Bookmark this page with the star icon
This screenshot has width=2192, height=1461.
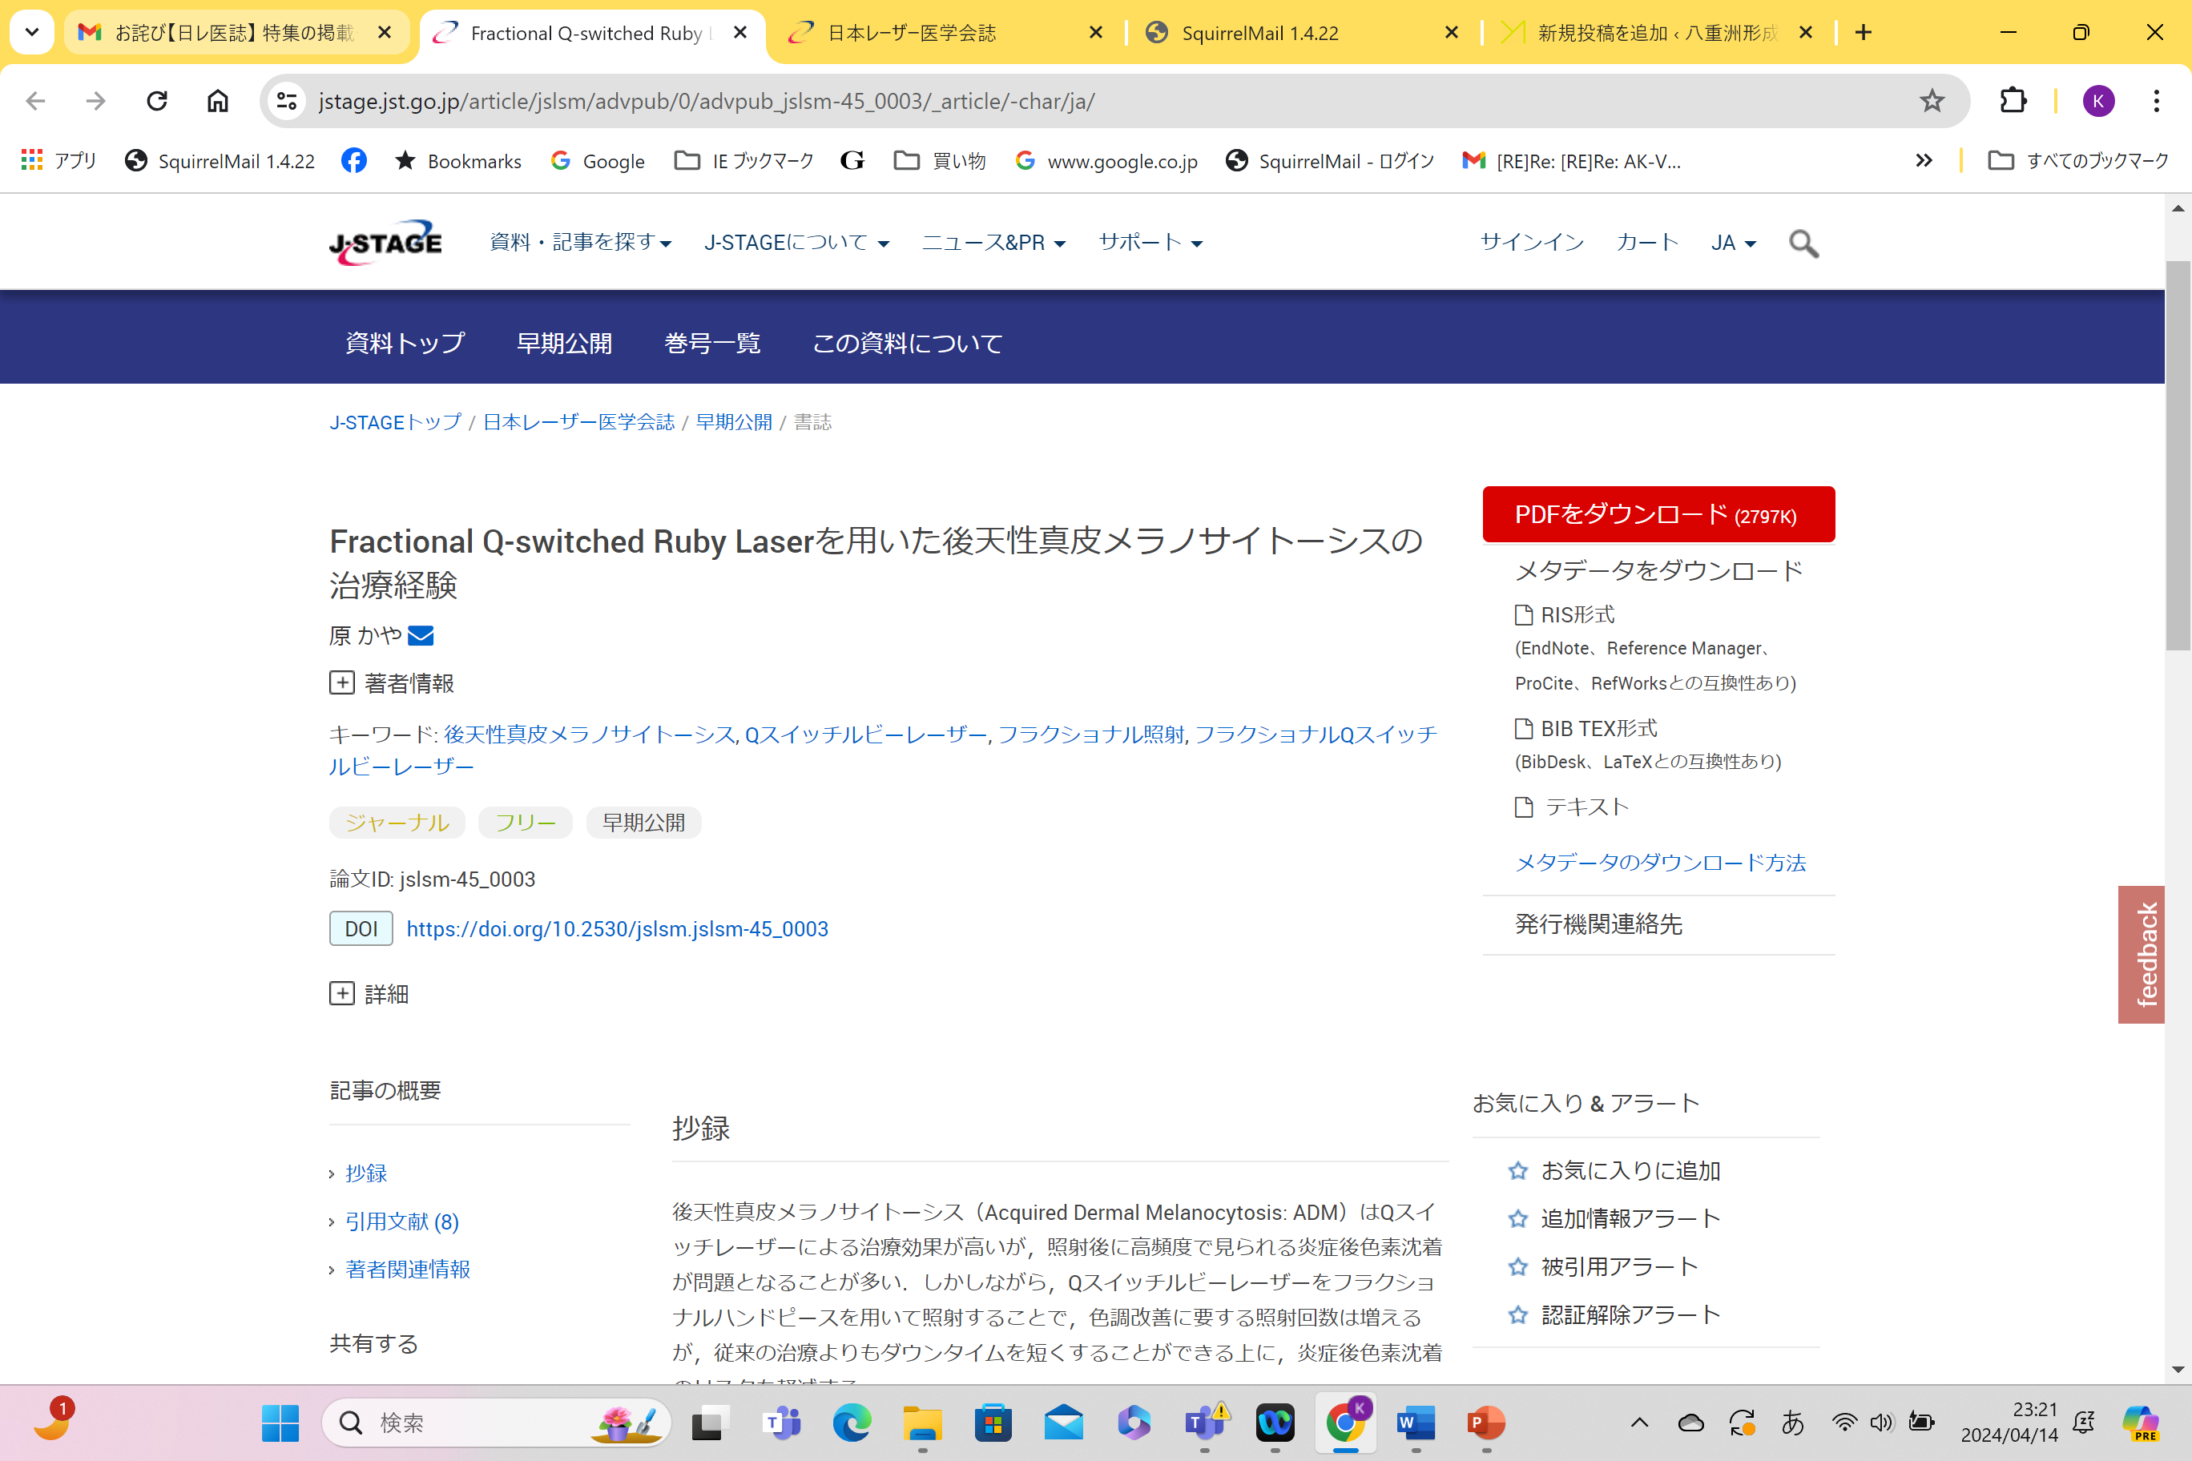pos(1932,101)
